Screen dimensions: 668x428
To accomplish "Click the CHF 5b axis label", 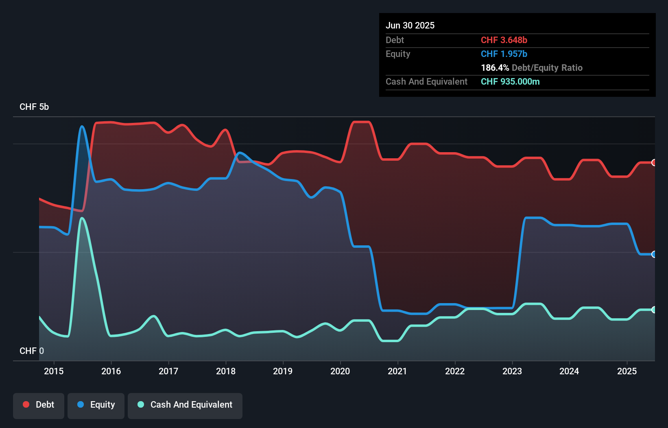I will tap(34, 107).
